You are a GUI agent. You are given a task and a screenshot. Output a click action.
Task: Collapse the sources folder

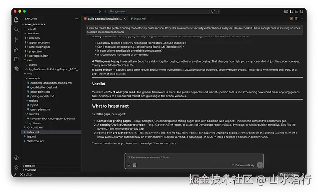pyautogui.click(x=51, y=114)
